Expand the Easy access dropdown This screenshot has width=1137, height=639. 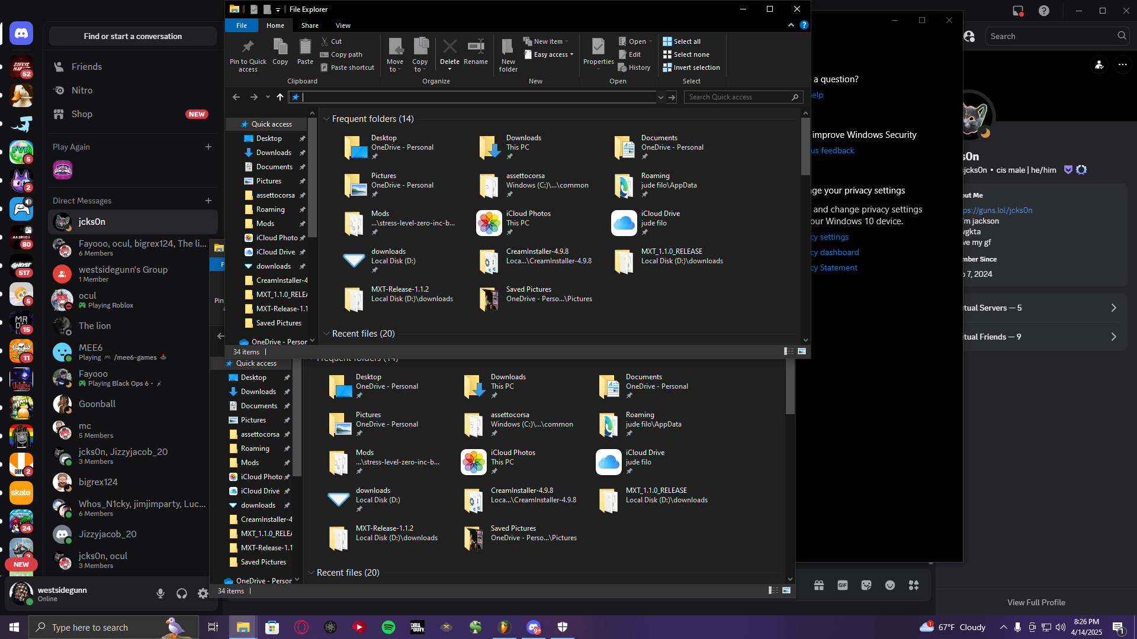[x=550, y=54]
